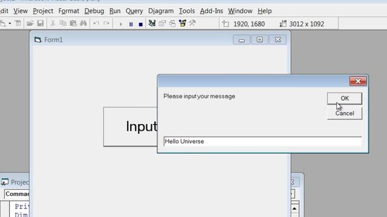The width and height of the screenshot is (387, 217).
Task: Open the Toolbox hammer-and-wrench icon
Action: pyautogui.click(x=192, y=24)
